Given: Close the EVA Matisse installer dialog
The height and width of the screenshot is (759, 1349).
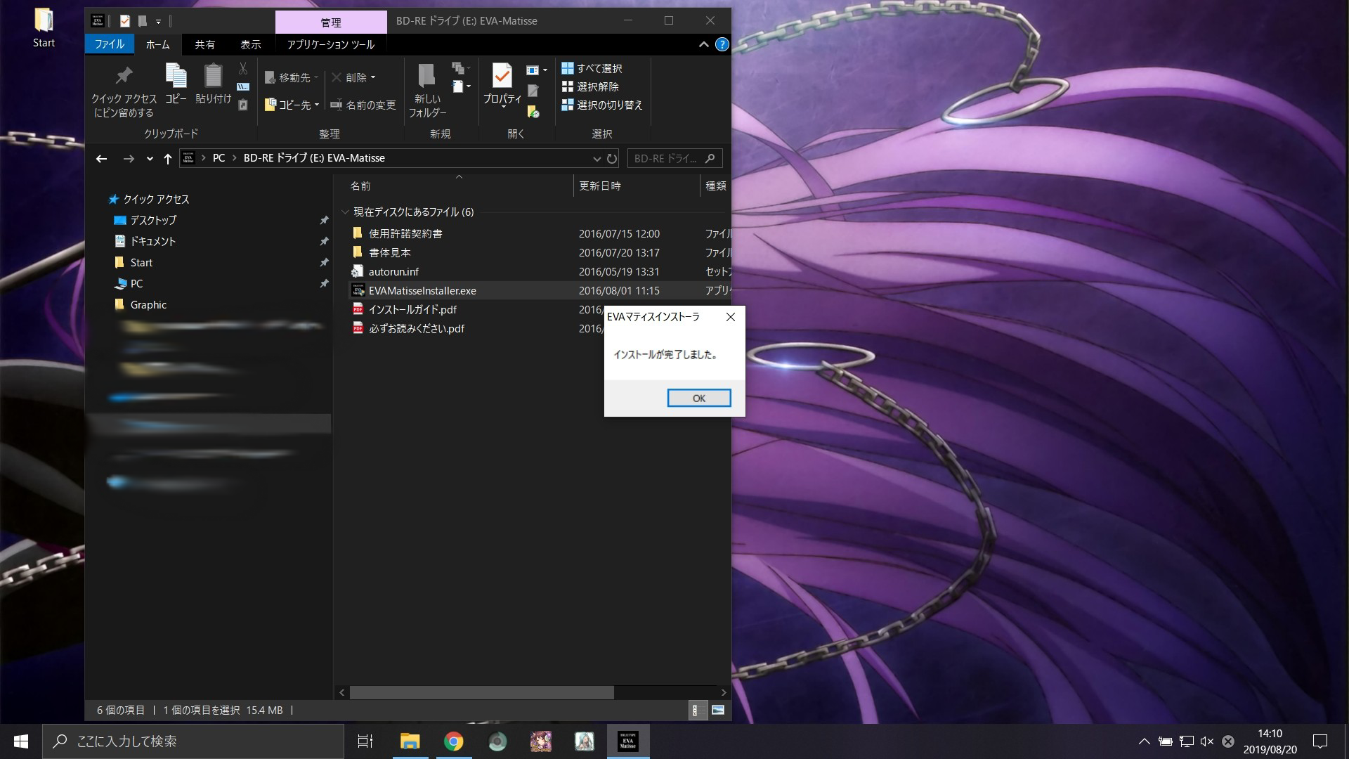Looking at the screenshot, I should [731, 317].
